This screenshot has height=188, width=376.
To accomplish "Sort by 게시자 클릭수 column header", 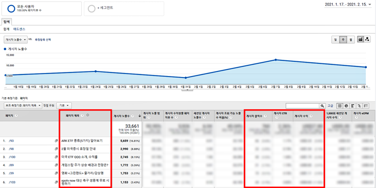I will coord(255,116).
